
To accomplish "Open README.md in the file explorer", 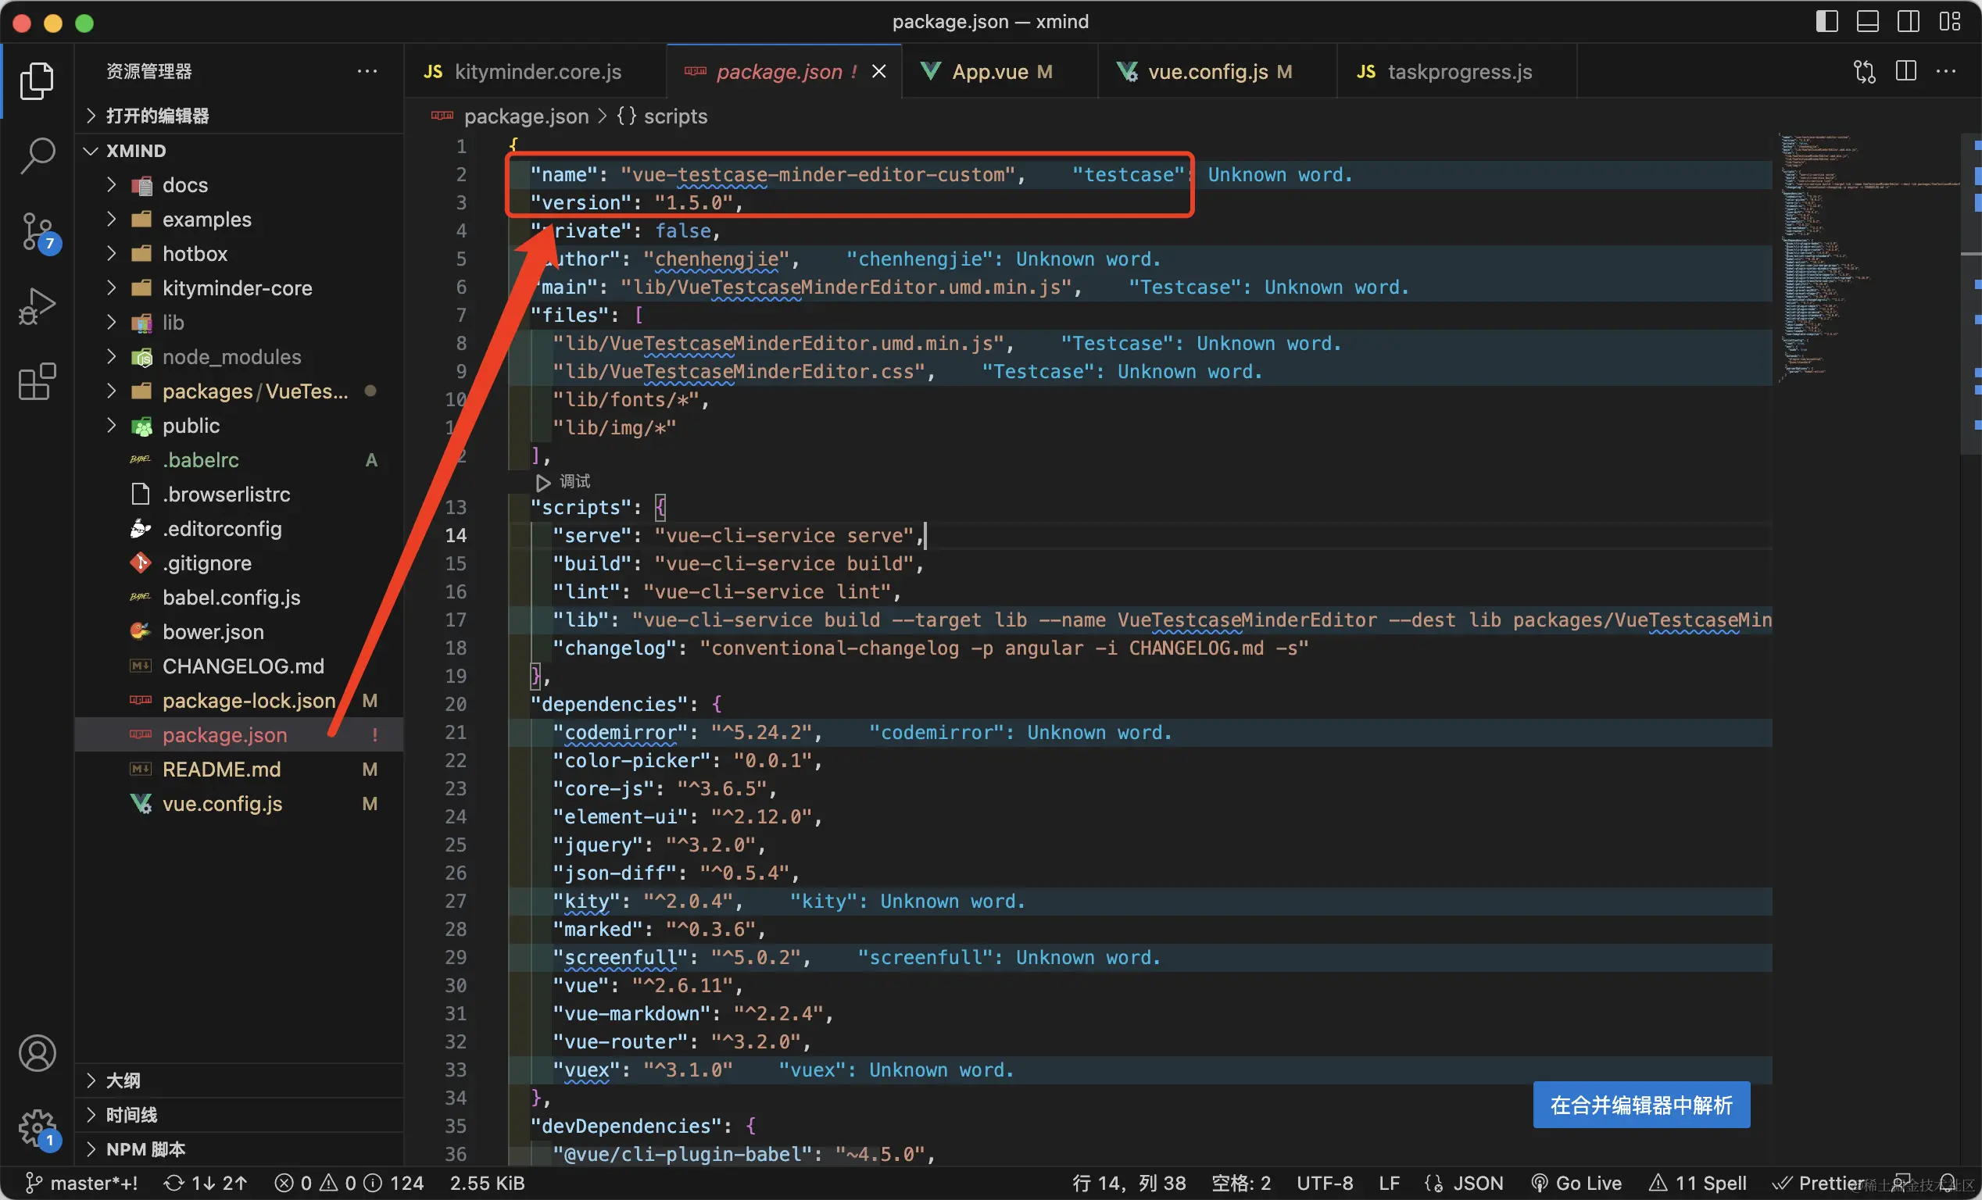I will tap(221, 769).
